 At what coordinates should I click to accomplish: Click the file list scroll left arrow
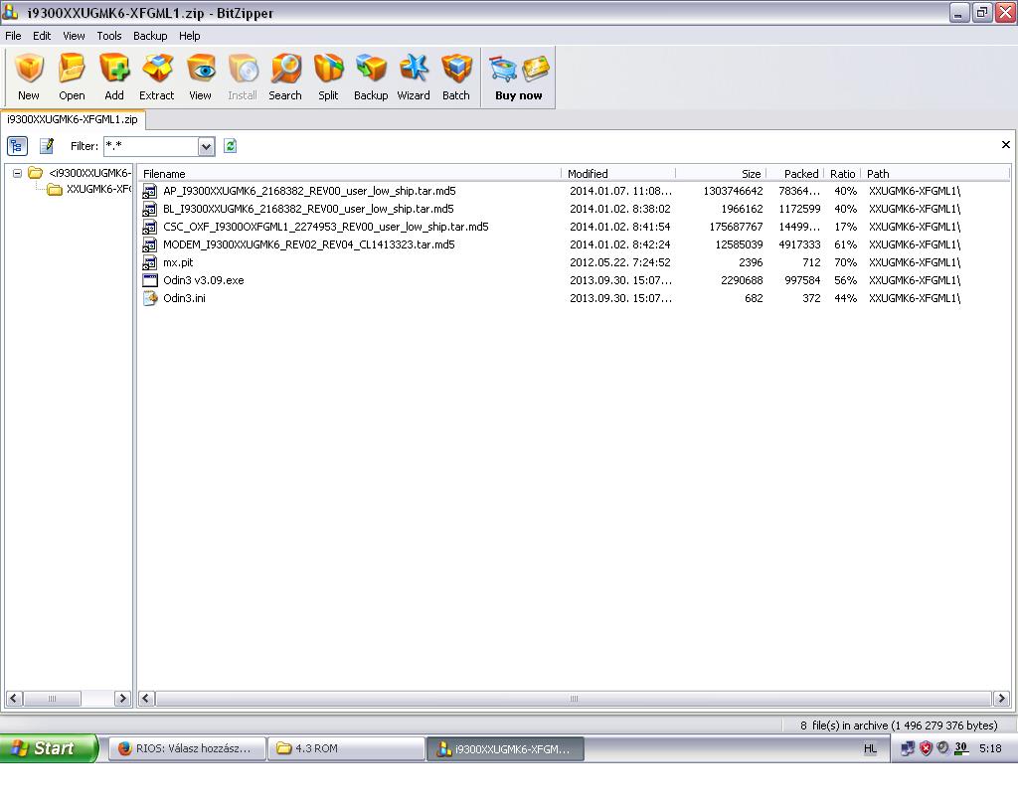(x=147, y=699)
